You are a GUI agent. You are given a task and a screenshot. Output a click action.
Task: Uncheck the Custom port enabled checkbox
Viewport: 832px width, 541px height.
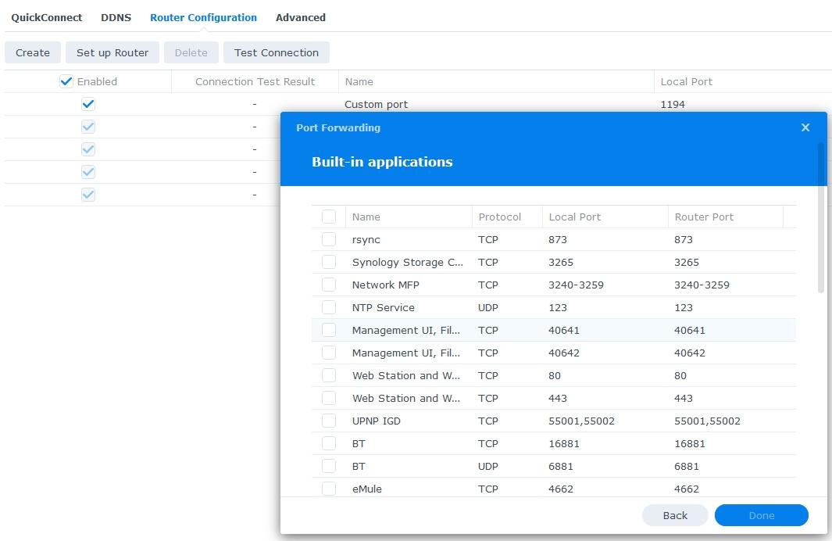point(88,104)
